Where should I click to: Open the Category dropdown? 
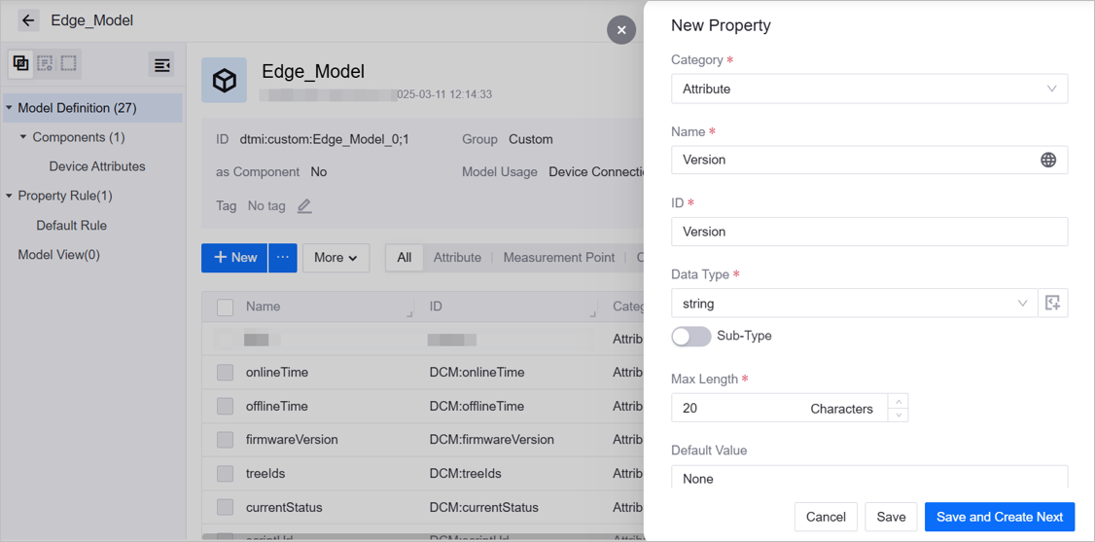868,90
